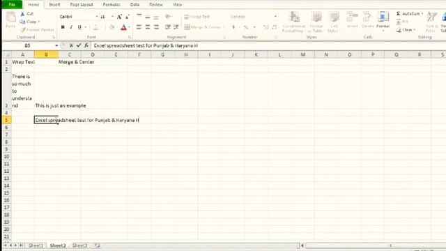446x251 pixels.
Task: Open the Review ribbon tab
Action: (x=155, y=5)
